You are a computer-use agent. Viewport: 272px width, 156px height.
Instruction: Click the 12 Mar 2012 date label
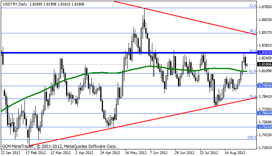pyautogui.click(x=61, y=153)
